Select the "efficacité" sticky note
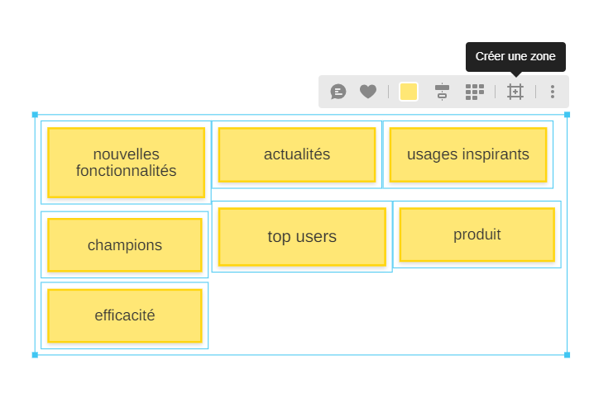Screen dimensions: 613x417 (x=125, y=315)
